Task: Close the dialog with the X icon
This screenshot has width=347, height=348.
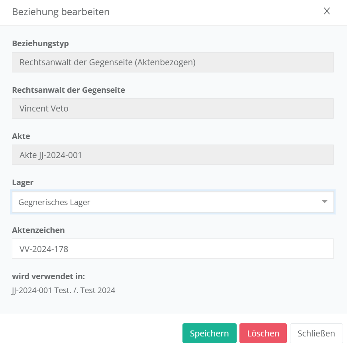Action: 327,11
